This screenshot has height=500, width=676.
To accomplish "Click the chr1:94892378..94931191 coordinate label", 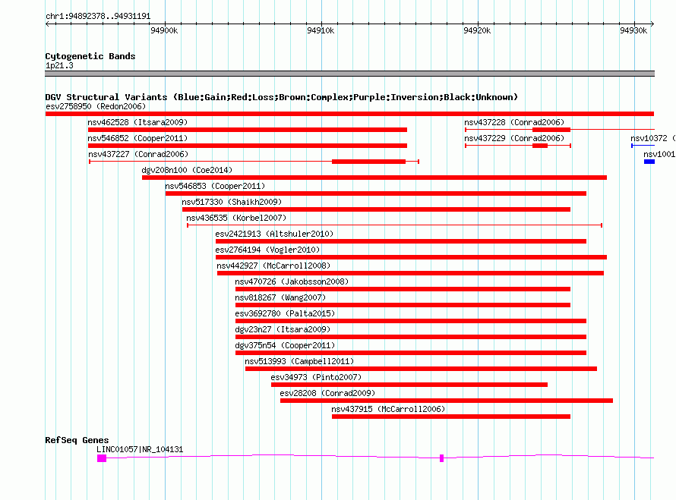I will point(98,16).
